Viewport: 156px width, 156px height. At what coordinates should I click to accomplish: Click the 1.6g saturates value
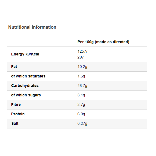(81, 76)
